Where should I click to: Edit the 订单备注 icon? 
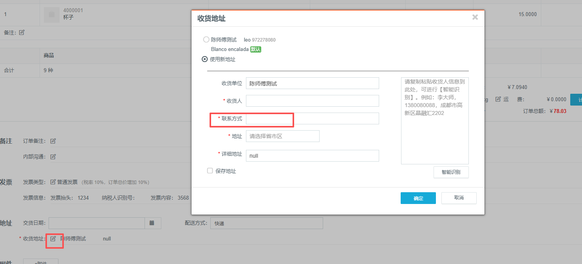click(53, 141)
